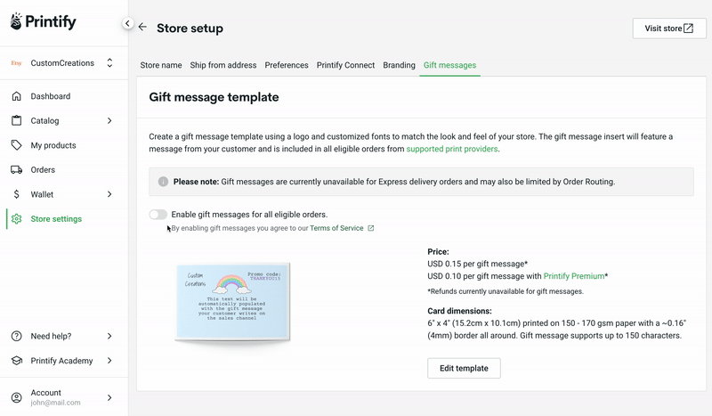The width and height of the screenshot is (712, 416).
Task: Click the Printify Academy graduation cap icon
Action: [x=16, y=361]
